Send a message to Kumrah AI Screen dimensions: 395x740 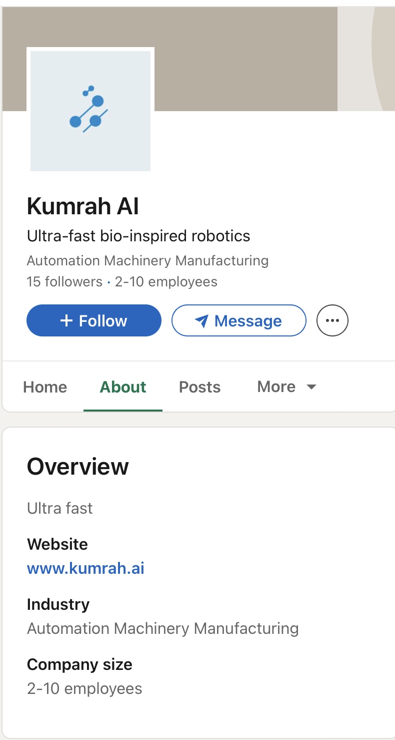click(239, 320)
